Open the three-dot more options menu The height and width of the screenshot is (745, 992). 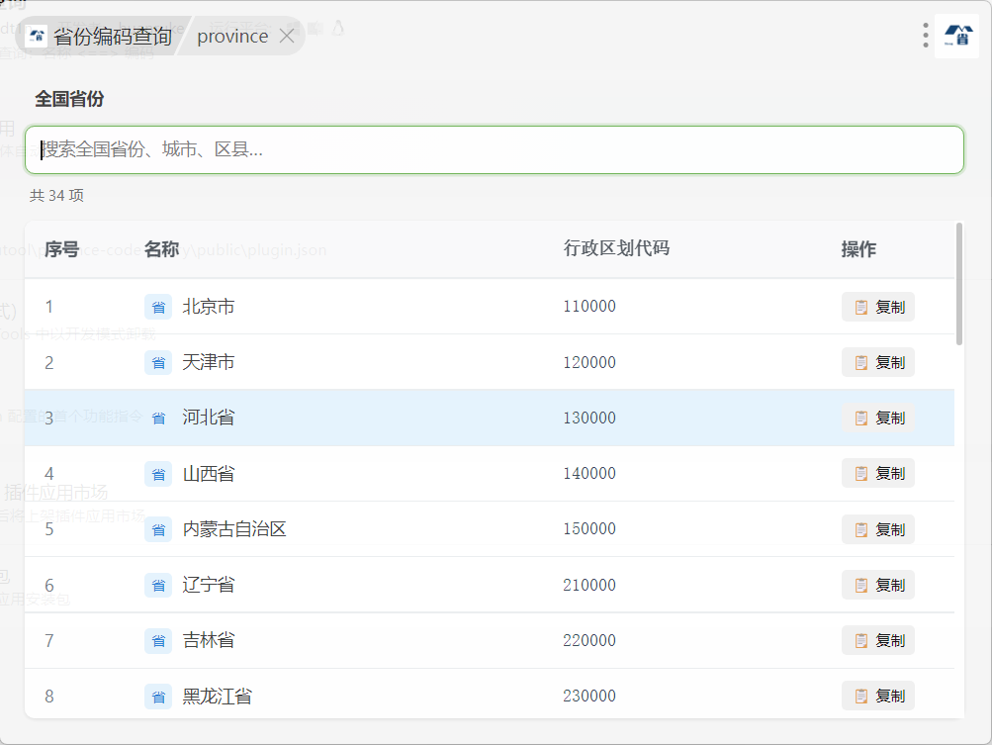925,36
